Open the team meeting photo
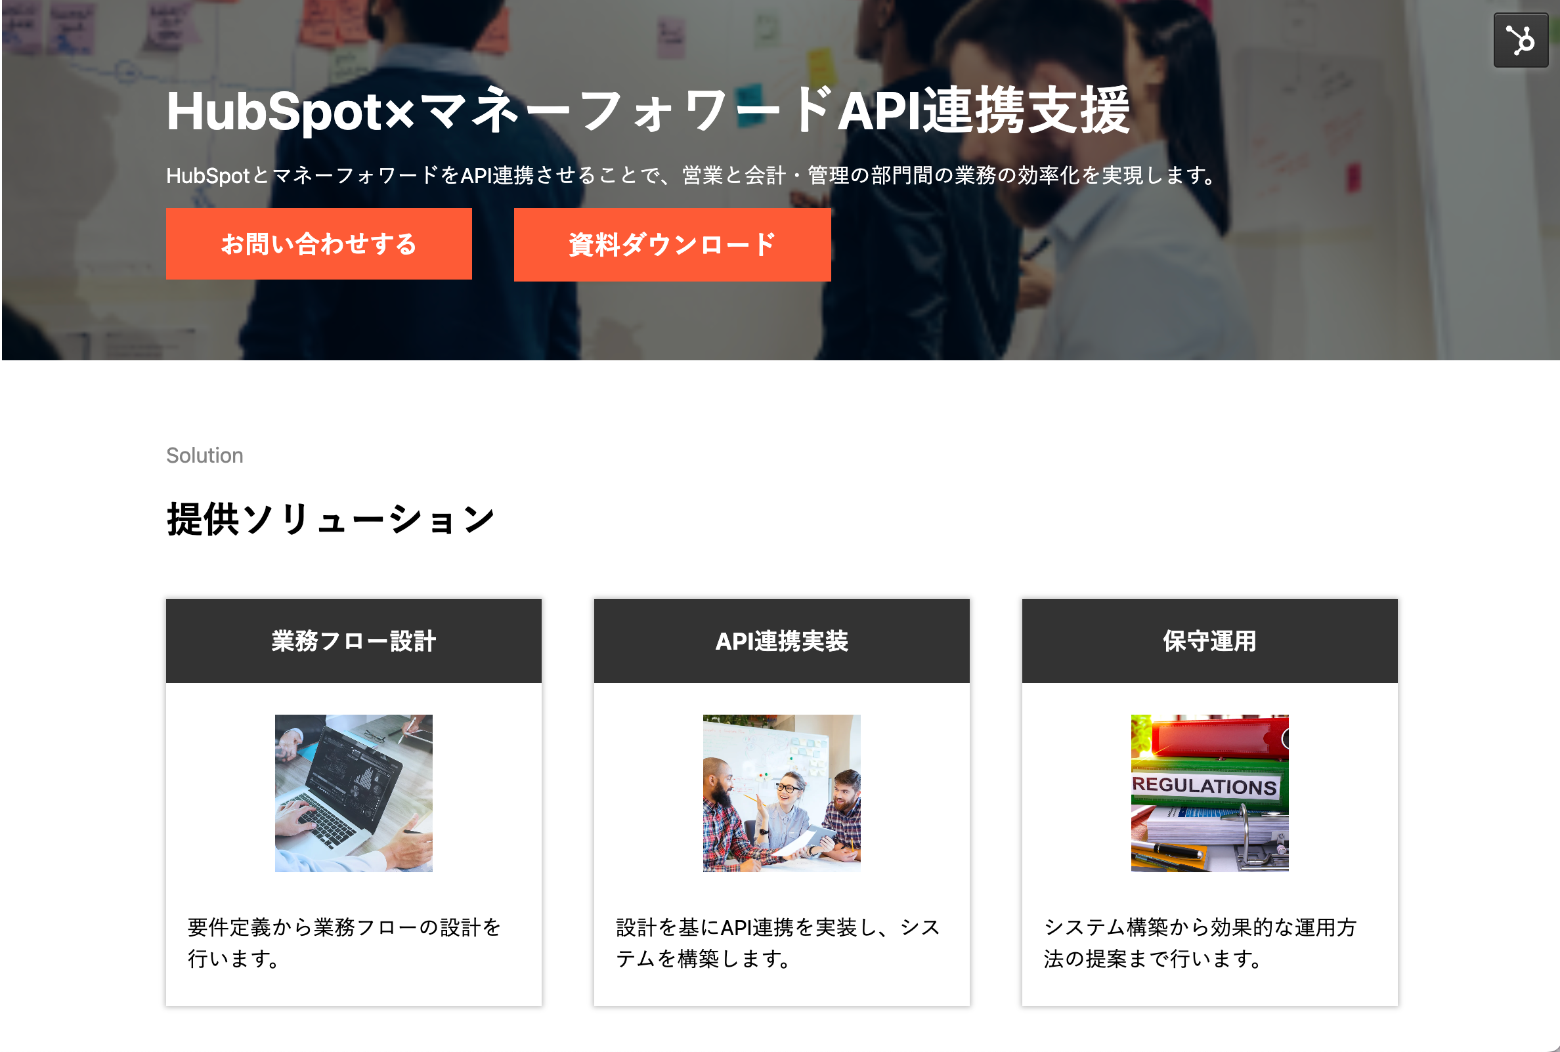Viewport: 1560px width, 1052px height. (781, 793)
